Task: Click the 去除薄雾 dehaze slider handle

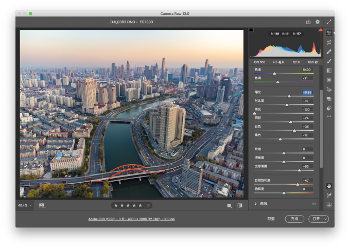Action: [300, 170]
